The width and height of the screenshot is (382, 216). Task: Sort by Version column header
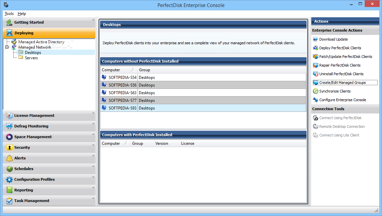pyautogui.click(x=166, y=143)
